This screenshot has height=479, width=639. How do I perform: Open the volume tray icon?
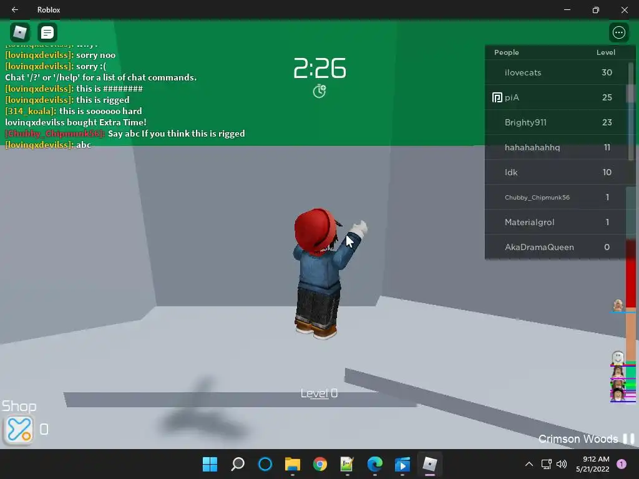pyautogui.click(x=562, y=464)
